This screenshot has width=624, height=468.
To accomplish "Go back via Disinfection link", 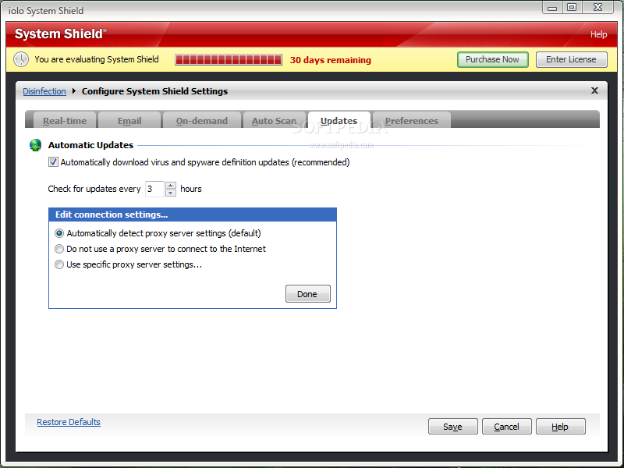I will coord(44,91).
